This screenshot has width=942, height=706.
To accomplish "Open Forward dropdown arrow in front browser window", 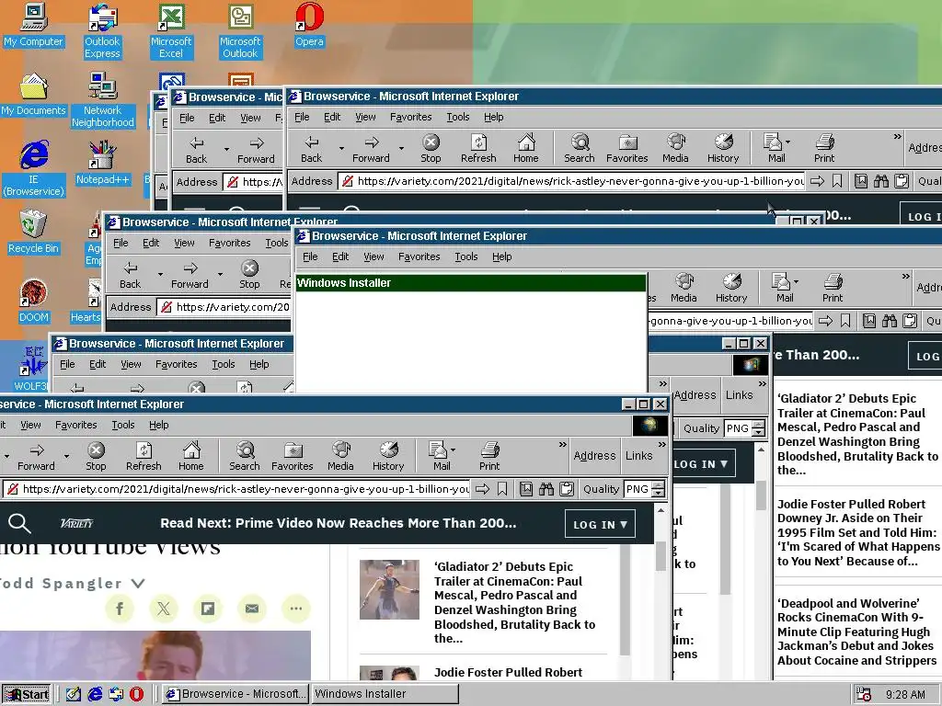I will (x=66, y=456).
